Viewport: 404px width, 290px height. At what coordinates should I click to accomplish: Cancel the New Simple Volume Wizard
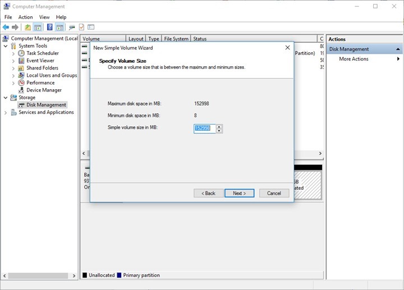click(x=274, y=193)
